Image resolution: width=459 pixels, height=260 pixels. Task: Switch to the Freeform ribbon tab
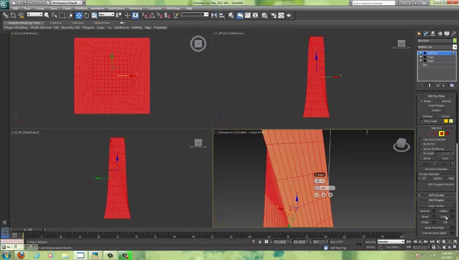56,23
